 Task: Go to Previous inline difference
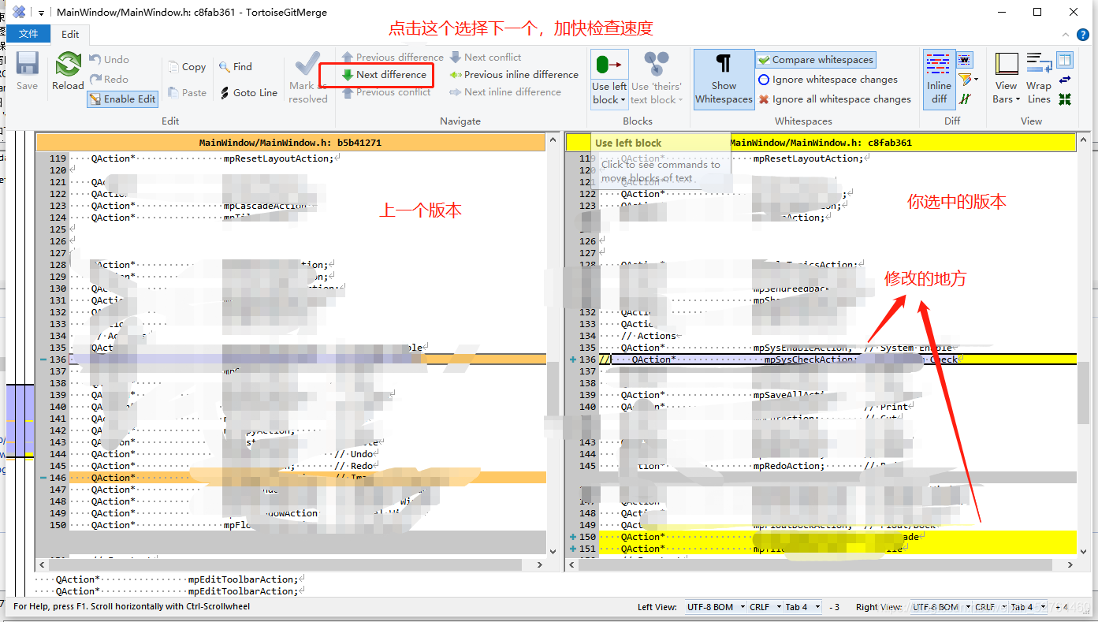pos(514,74)
